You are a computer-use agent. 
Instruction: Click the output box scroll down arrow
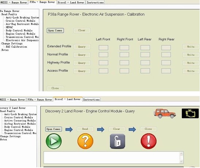[181, 161]
